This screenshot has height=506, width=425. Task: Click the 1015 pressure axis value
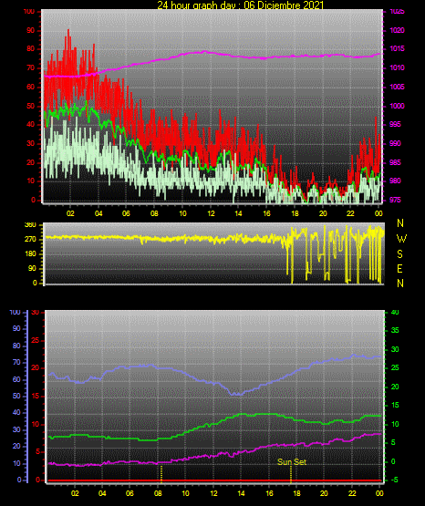pyautogui.click(x=397, y=48)
